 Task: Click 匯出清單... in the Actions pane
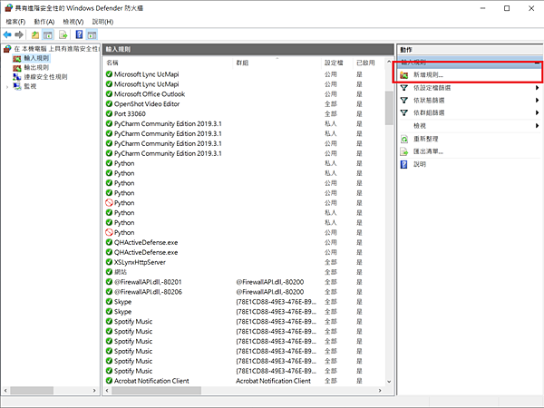coord(428,151)
